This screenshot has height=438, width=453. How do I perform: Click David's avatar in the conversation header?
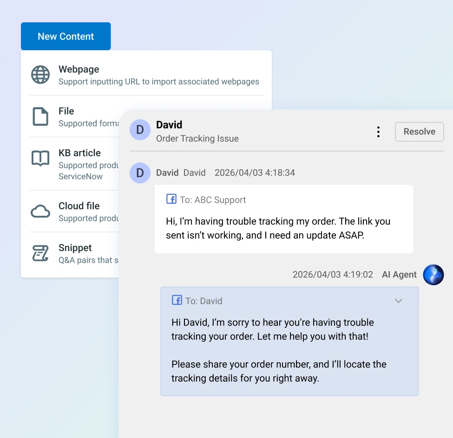pyautogui.click(x=140, y=130)
